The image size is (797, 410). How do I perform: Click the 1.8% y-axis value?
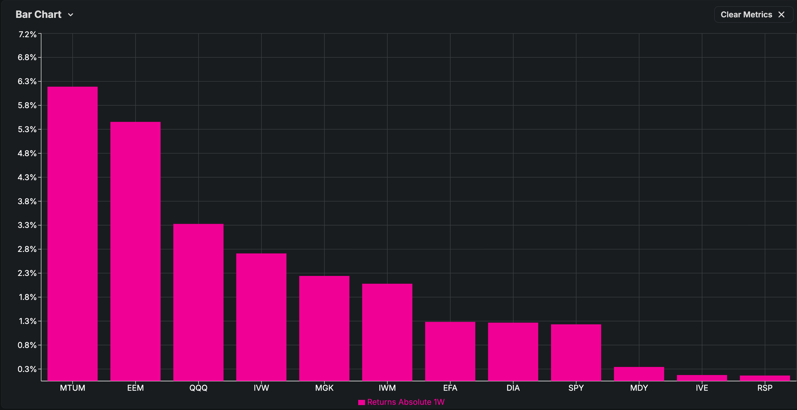(28, 297)
